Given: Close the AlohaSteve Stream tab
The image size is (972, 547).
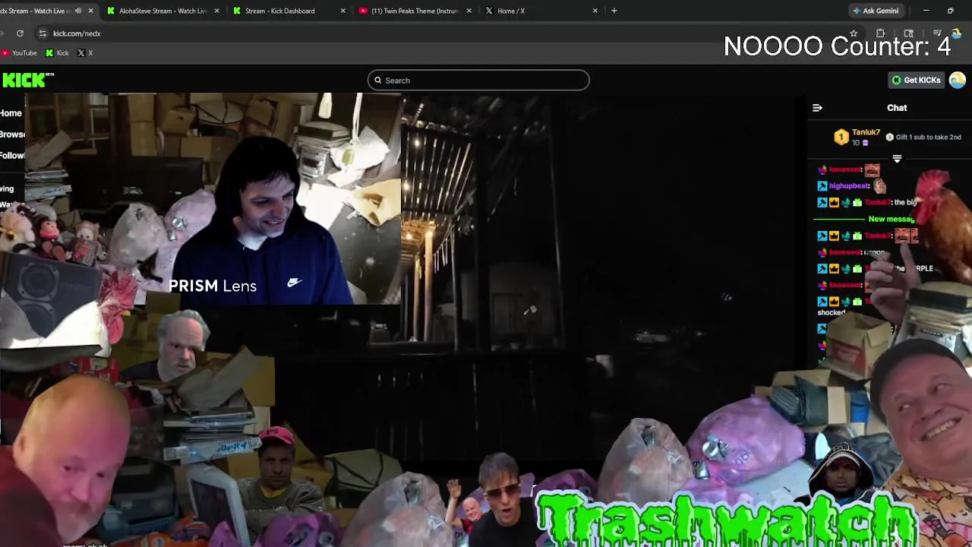Looking at the screenshot, I should tap(217, 11).
